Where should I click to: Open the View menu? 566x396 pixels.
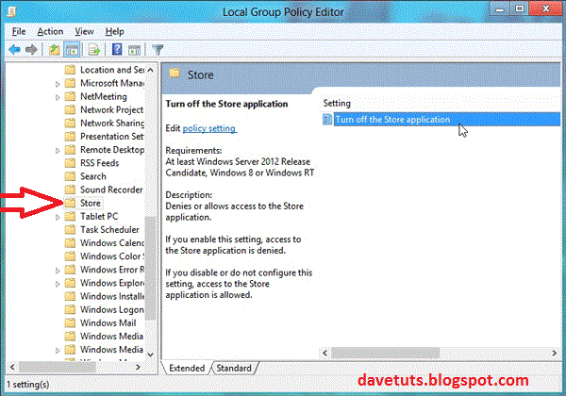click(x=84, y=31)
